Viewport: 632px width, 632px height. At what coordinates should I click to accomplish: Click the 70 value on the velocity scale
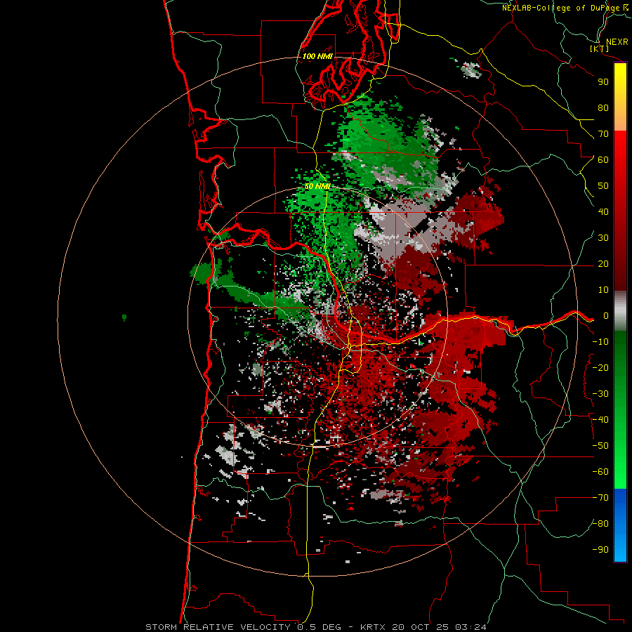[x=603, y=134]
